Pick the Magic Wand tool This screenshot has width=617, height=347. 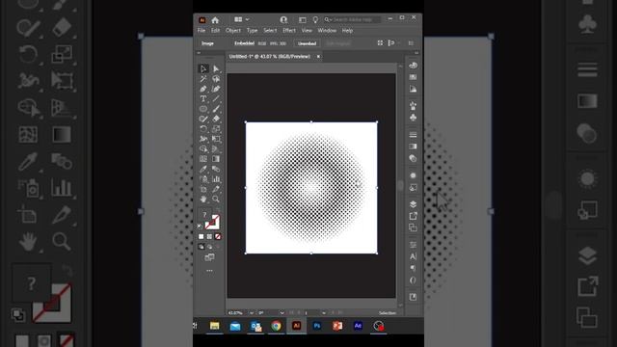pos(203,79)
